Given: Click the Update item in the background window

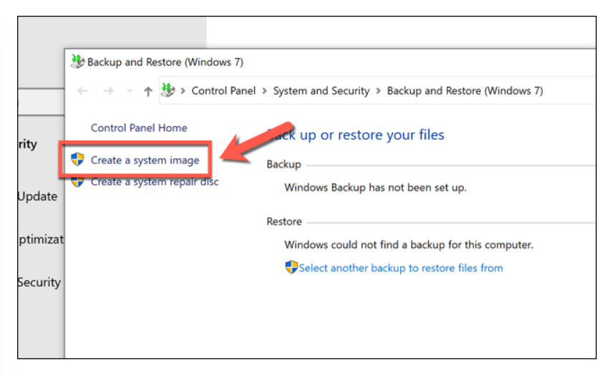Looking at the screenshot, I should tap(37, 196).
